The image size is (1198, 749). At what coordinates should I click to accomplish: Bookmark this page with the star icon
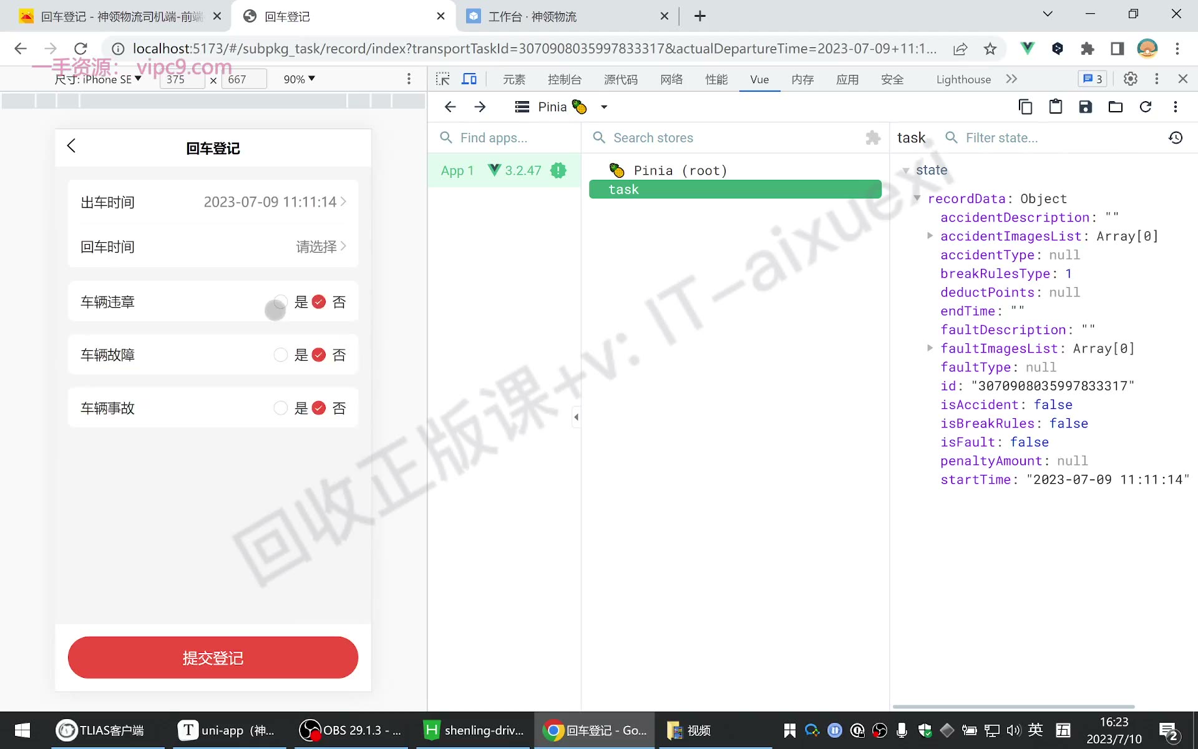(990, 49)
